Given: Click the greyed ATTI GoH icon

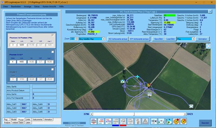Looking at the screenshot, I should coord(130,121).
